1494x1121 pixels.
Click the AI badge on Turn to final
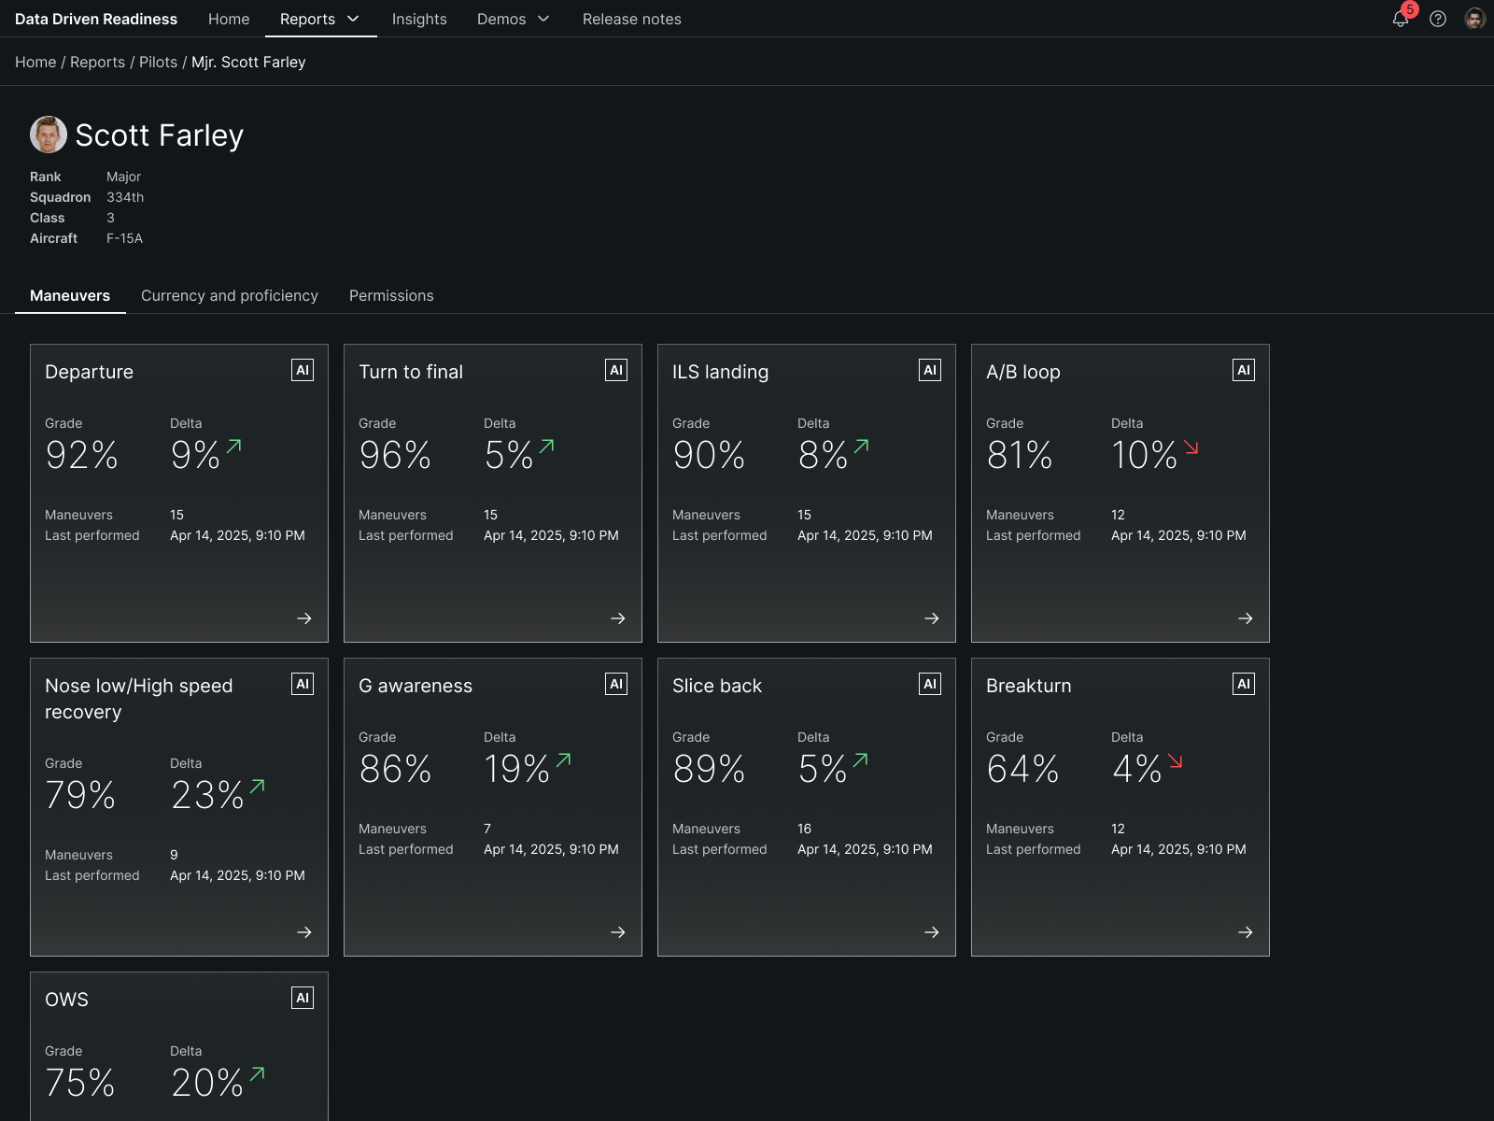pos(616,371)
